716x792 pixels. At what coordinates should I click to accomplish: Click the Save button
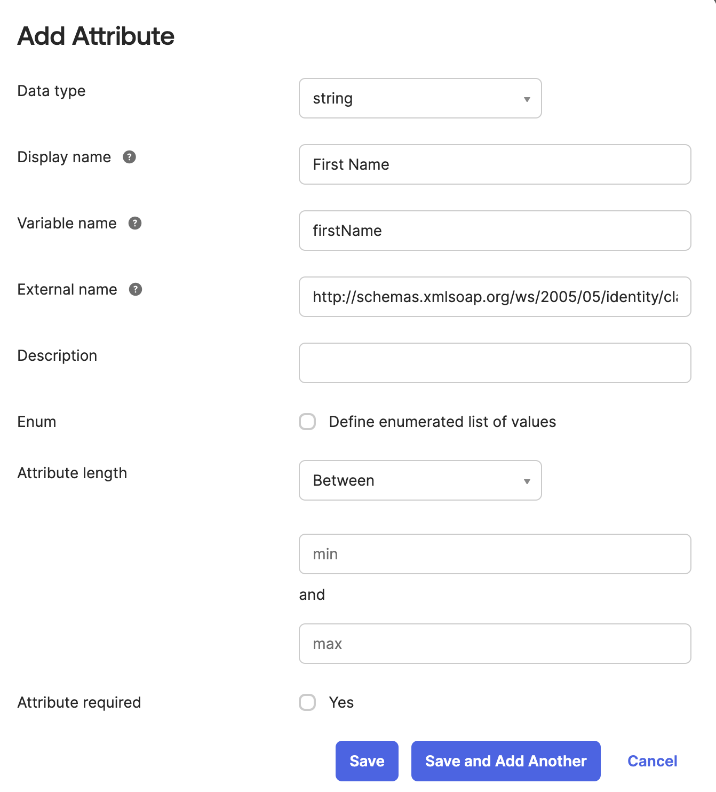(367, 761)
